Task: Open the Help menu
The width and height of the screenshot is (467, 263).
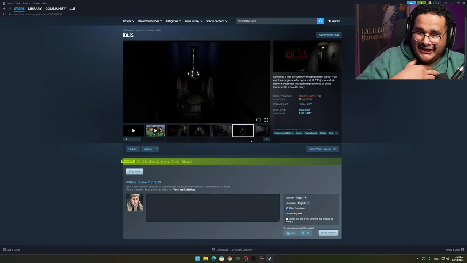Action: click(45, 3)
